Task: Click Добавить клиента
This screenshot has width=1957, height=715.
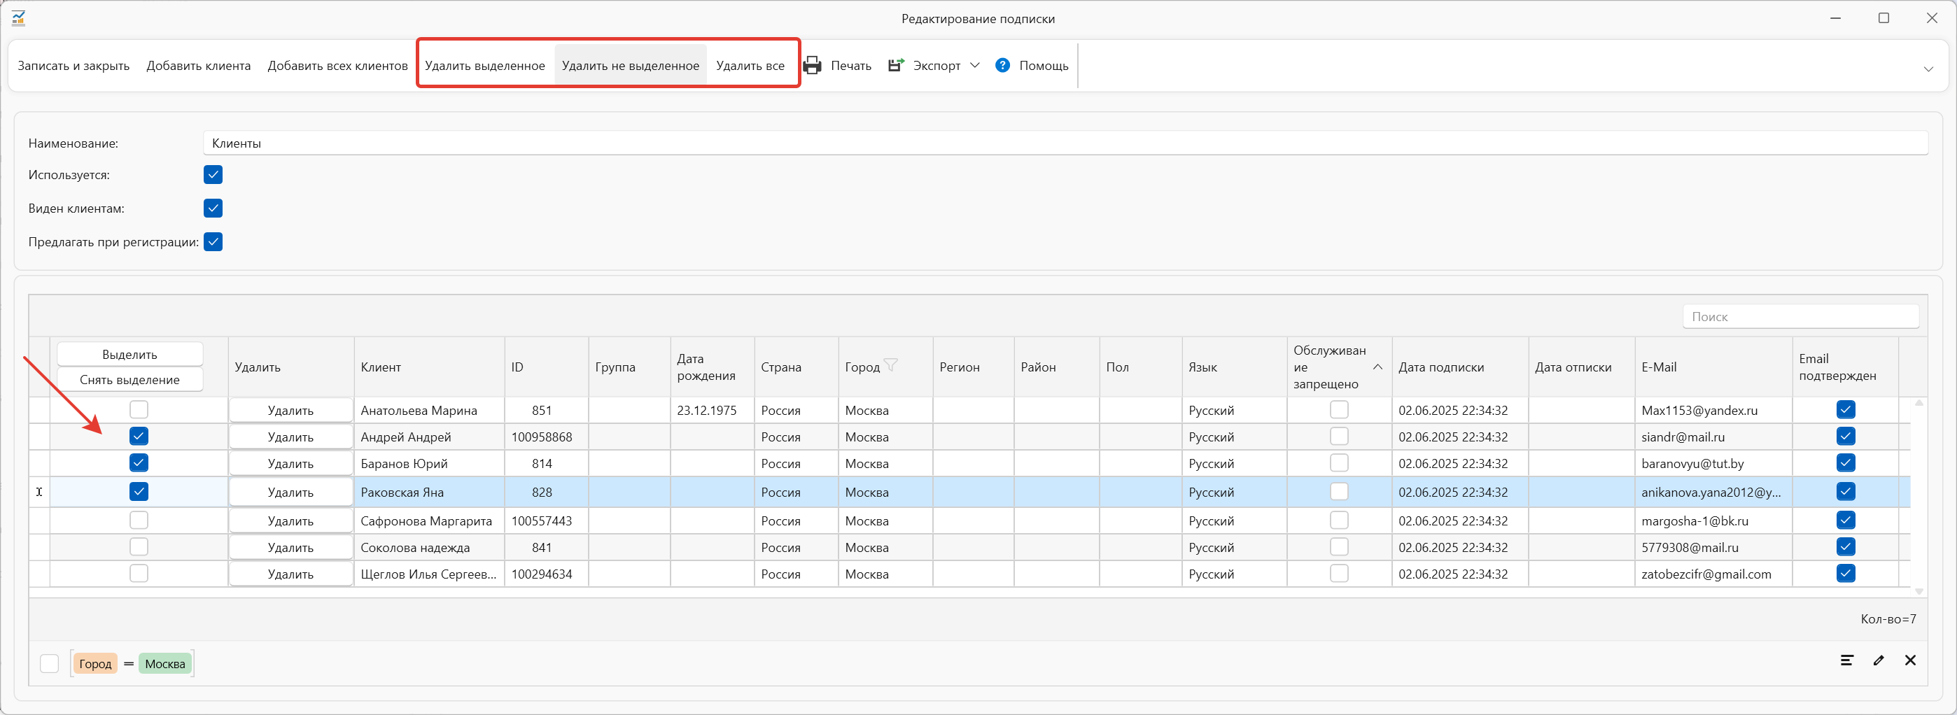Action: tap(198, 66)
